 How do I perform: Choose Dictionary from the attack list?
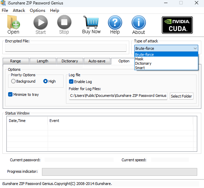166,63
